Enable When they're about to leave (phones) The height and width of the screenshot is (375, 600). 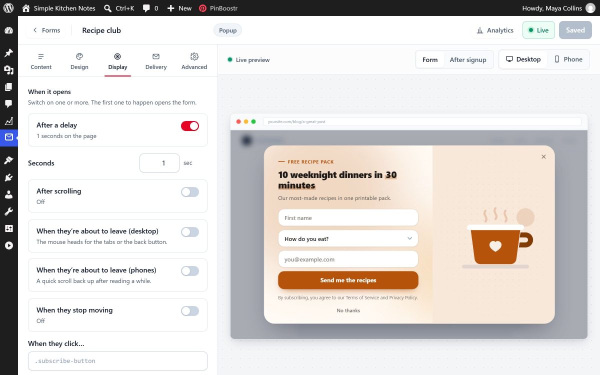pos(190,271)
